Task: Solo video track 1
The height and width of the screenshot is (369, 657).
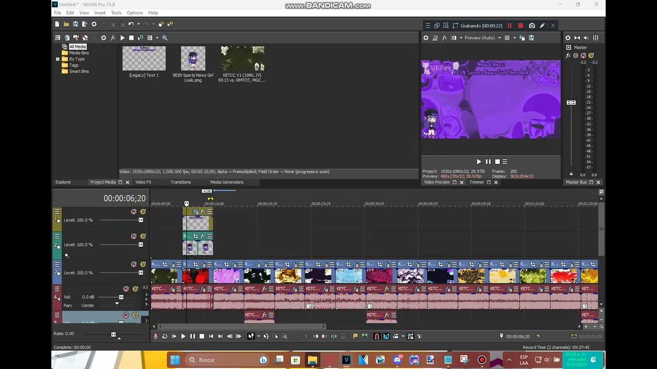Action: point(143,212)
